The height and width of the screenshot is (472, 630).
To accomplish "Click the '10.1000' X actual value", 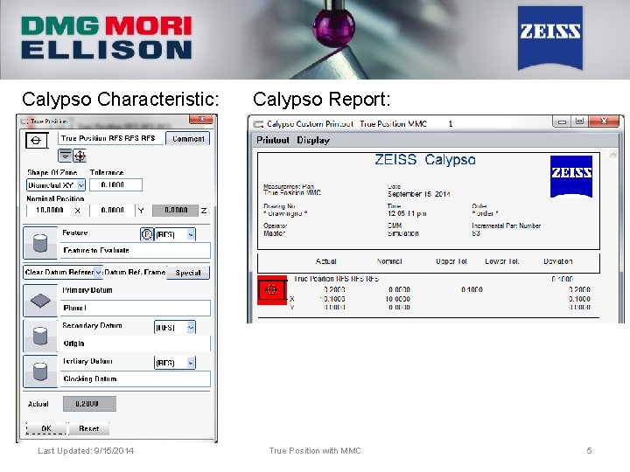I will (x=332, y=299).
